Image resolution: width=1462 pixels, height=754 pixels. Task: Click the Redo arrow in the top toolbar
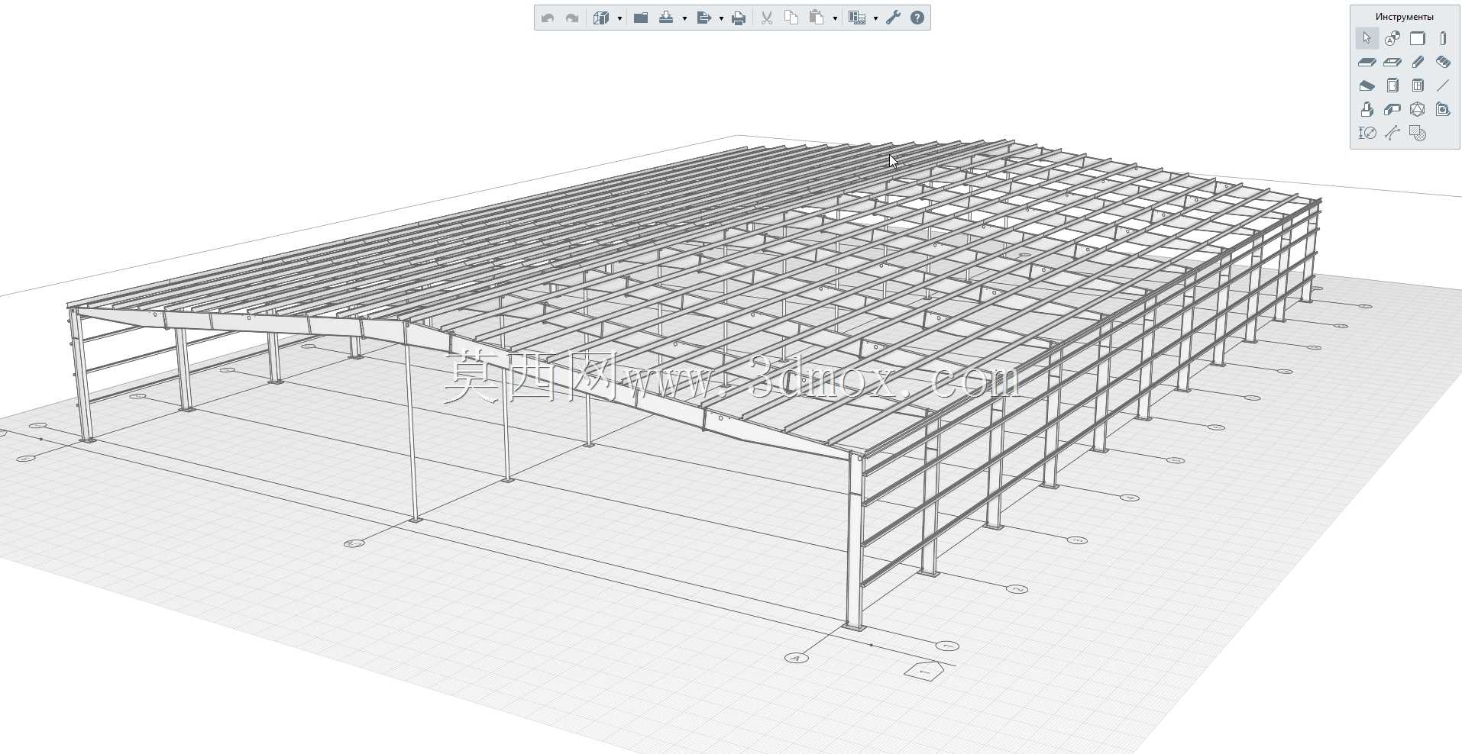click(572, 18)
